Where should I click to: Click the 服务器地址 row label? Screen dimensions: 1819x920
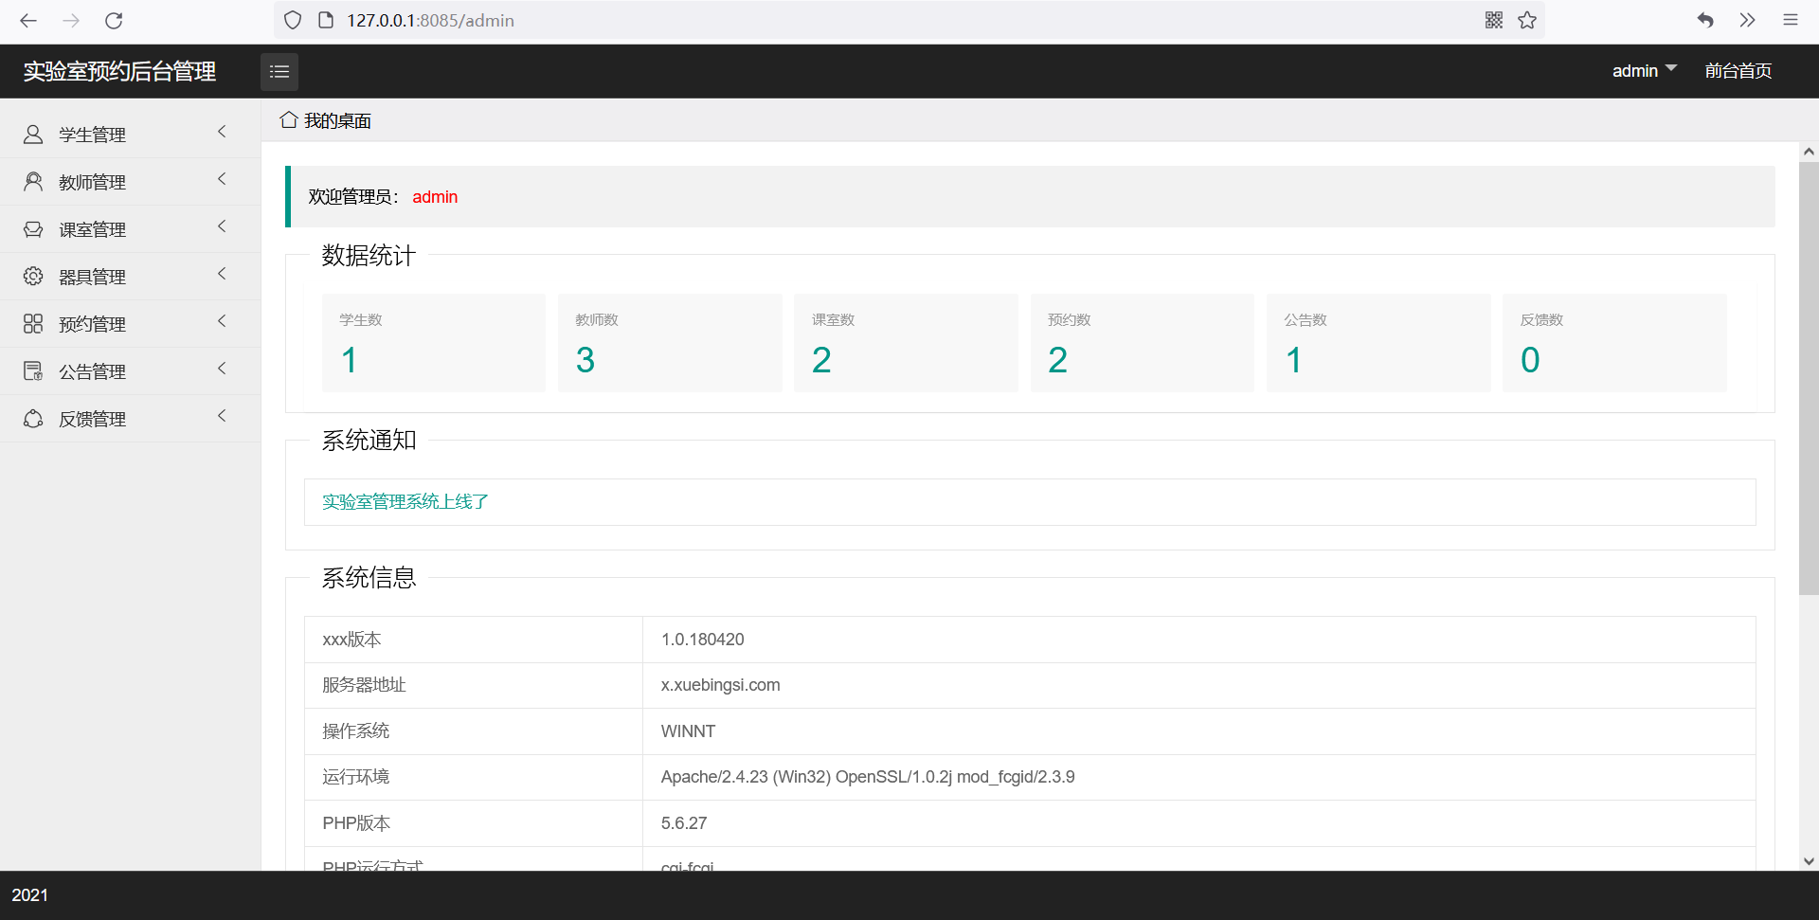pyautogui.click(x=364, y=685)
